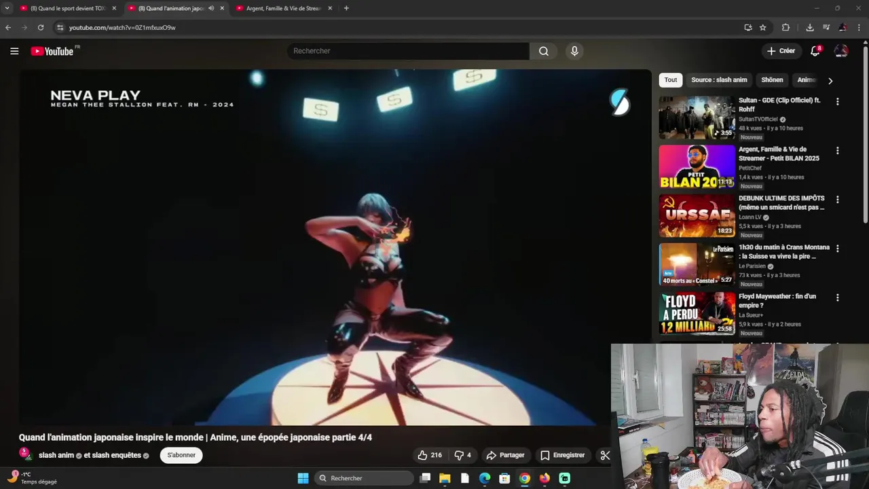Open the browser extensions puzzle icon
The width and height of the screenshot is (869, 489).
[x=785, y=27]
